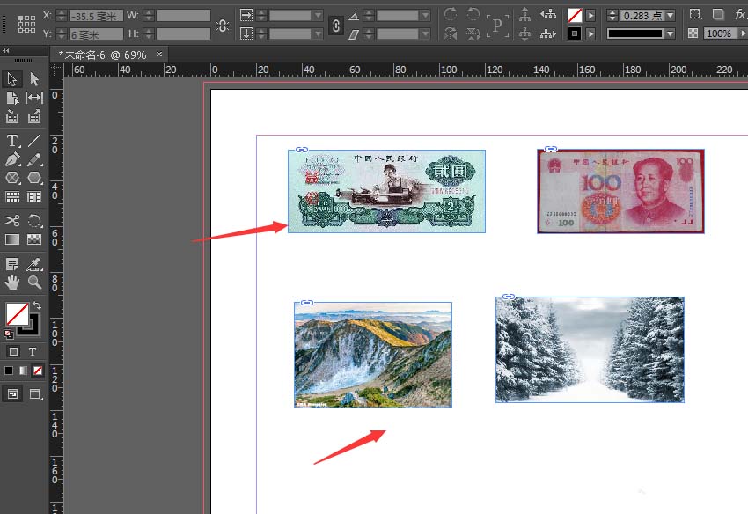This screenshot has height=514, width=748.
Task: Click Select Previous Object icon
Action: tap(548, 15)
